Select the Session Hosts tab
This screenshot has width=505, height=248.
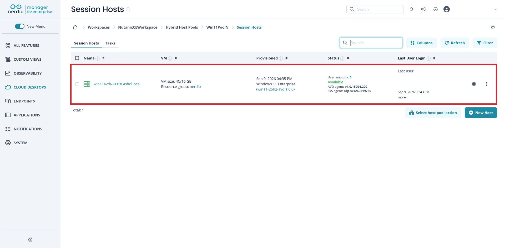coord(87,43)
